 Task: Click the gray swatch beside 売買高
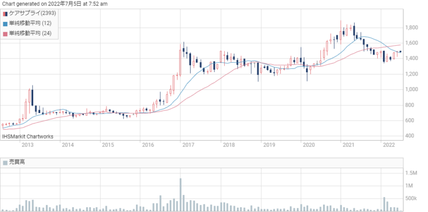pos(5,163)
